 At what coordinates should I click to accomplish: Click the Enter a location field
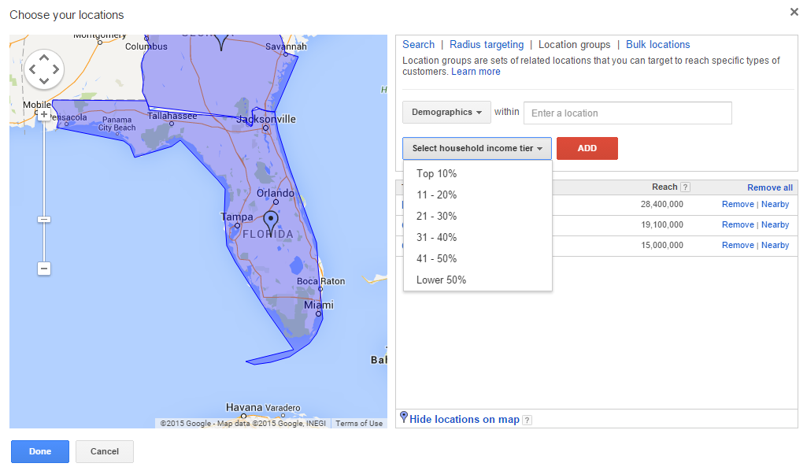tap(627, 113)
